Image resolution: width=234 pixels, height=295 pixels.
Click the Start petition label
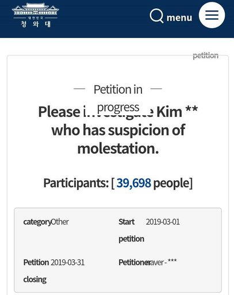(x=132, y=230)
